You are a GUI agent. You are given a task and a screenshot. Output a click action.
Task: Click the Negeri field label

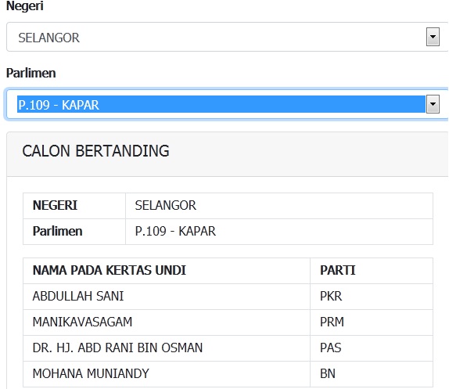point(25,6)
